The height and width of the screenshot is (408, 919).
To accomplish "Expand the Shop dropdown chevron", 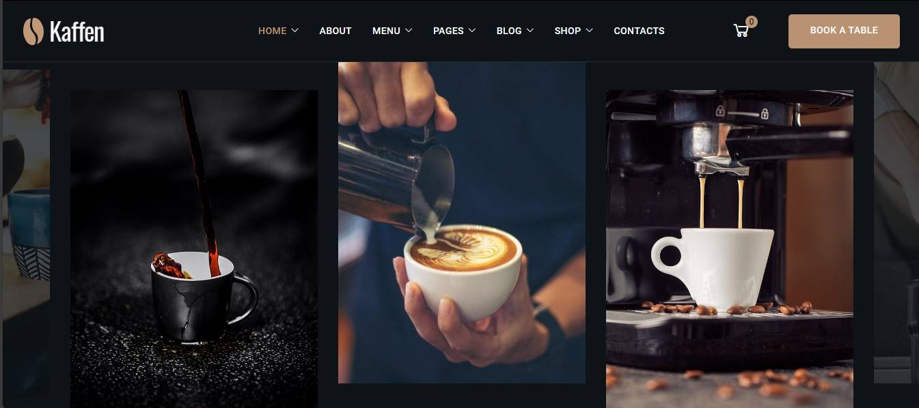I will [589, 31].
